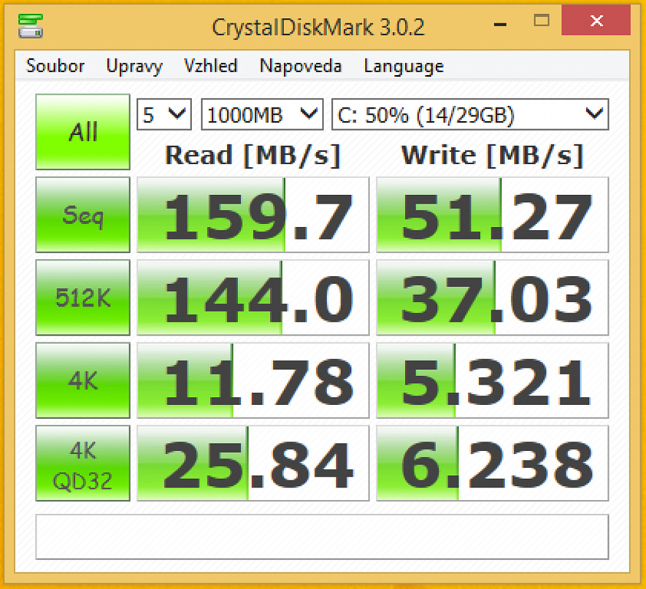Start the Seq benchmark test
The height and width of the screenshot is (589, 646).
point(83,214)
